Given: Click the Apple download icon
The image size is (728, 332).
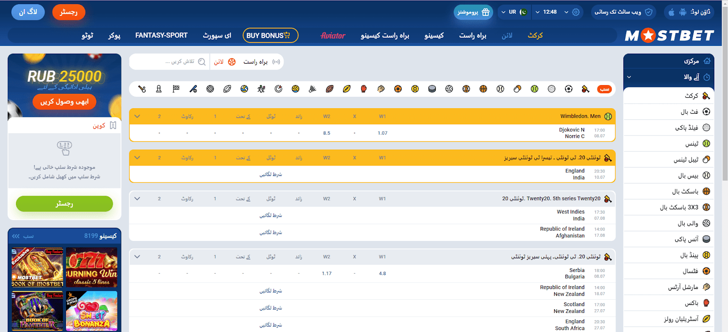Looking at the screenshot, I should coord(671,12).
